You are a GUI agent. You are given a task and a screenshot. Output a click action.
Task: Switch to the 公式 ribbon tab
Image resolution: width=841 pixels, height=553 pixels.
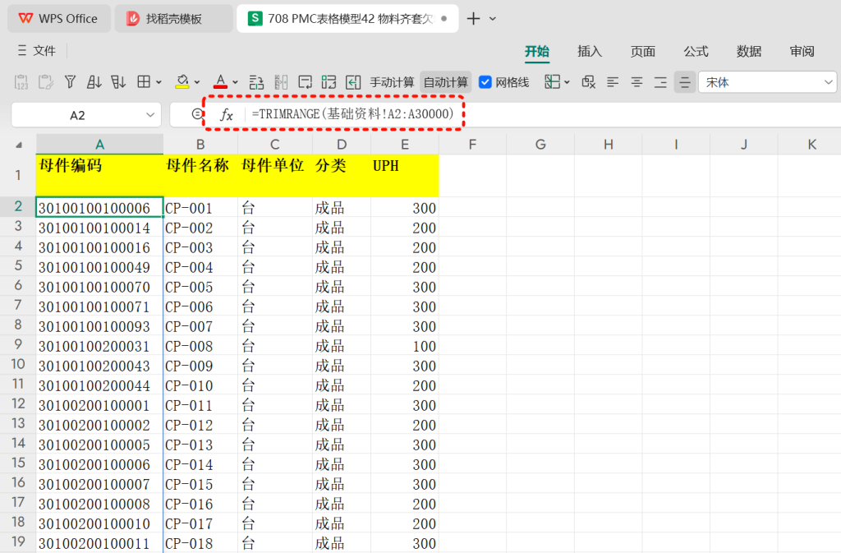coord(696,52)
